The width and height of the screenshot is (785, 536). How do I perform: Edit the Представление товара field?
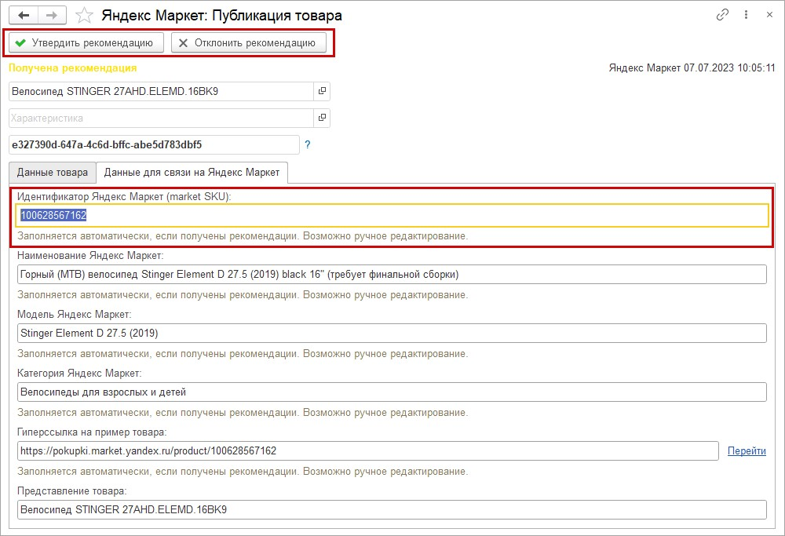[x=392, y=509]
